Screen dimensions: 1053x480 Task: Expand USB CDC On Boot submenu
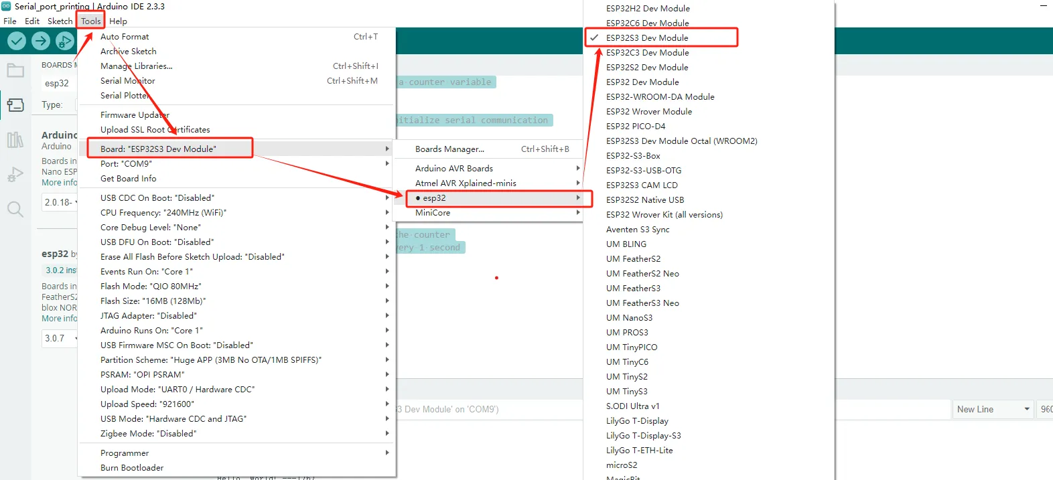237,198
